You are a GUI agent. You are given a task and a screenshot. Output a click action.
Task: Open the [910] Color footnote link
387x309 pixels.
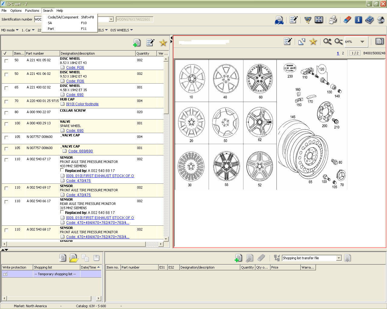tap(82, 104)
